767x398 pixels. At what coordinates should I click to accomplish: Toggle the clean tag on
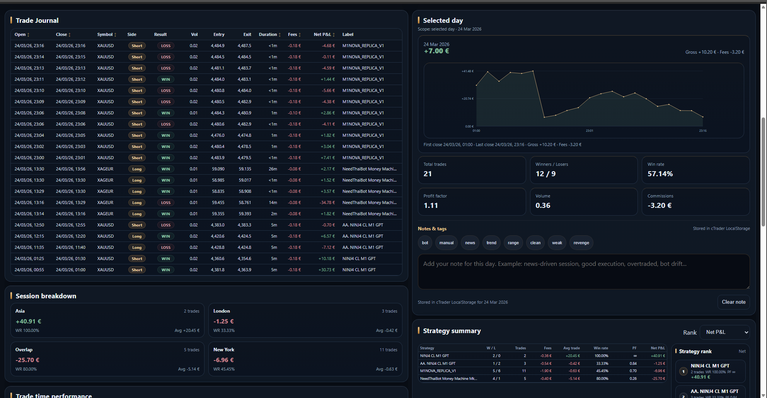535,243
